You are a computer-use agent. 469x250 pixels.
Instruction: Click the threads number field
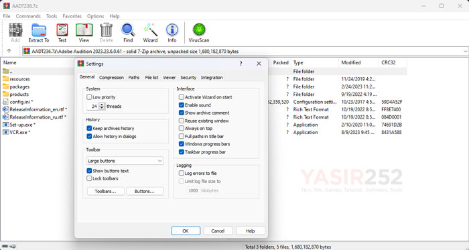pyautogui.click(x=93, y=106)
